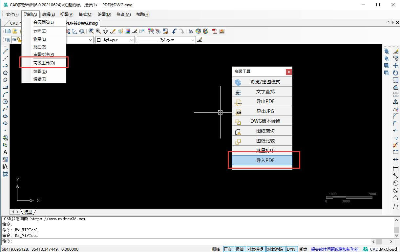Click the New file icon
The height and width of the screenshot is (252, 400).
pyautogui.click(x=8, y=31)
